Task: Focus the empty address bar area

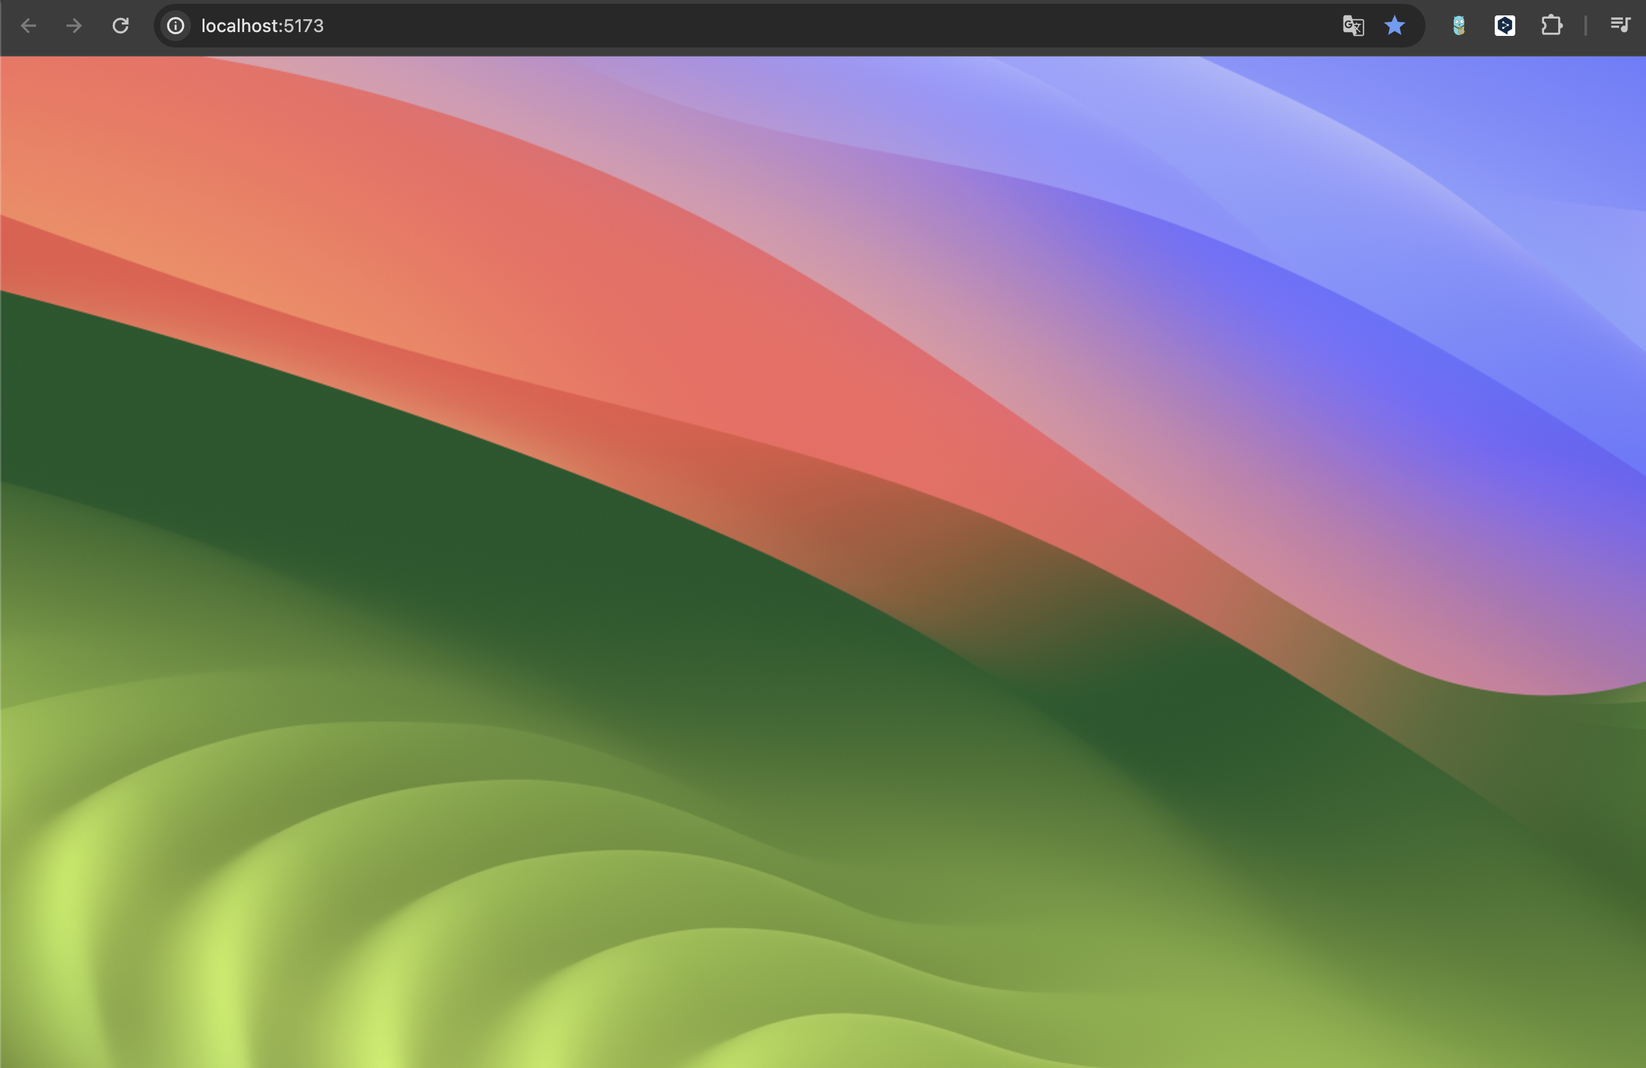Action: pos(761,26)
